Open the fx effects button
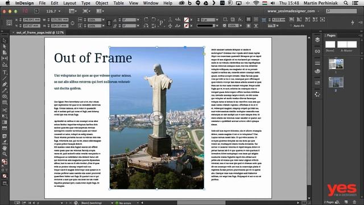This screenshot has height=205, width=364. coord(240,19)
